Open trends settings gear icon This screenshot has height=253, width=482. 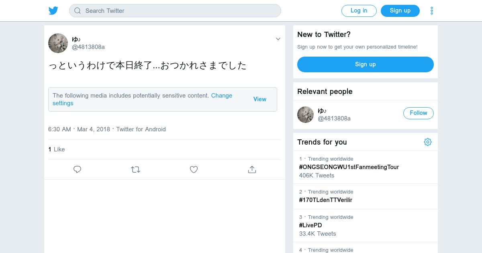coord(427,142)
